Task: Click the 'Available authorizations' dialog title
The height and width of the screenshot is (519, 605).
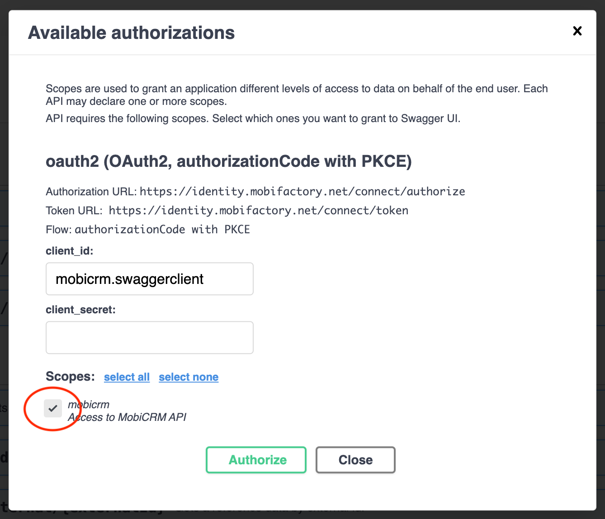Action: [x=131, y=33]
